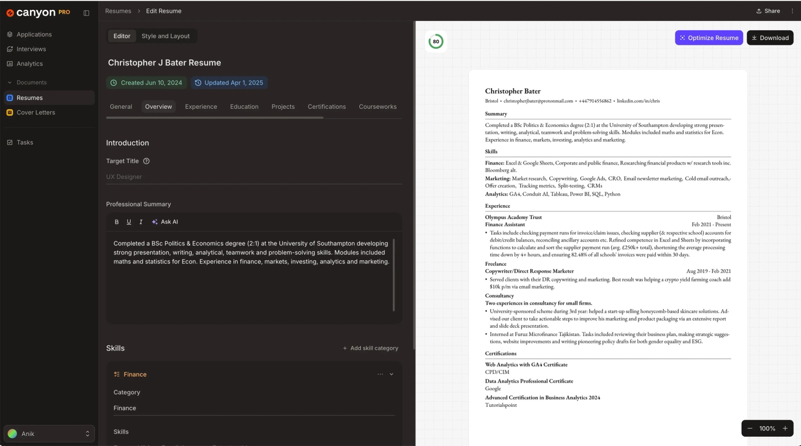Image resolution: width=801 pixels, height=446 pixels.
Task: Open the Certifications tab
Action: point(327,107)
